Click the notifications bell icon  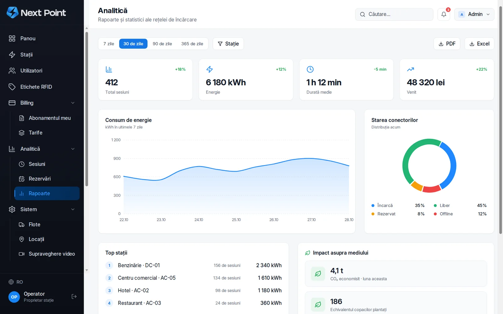[444, 14]
